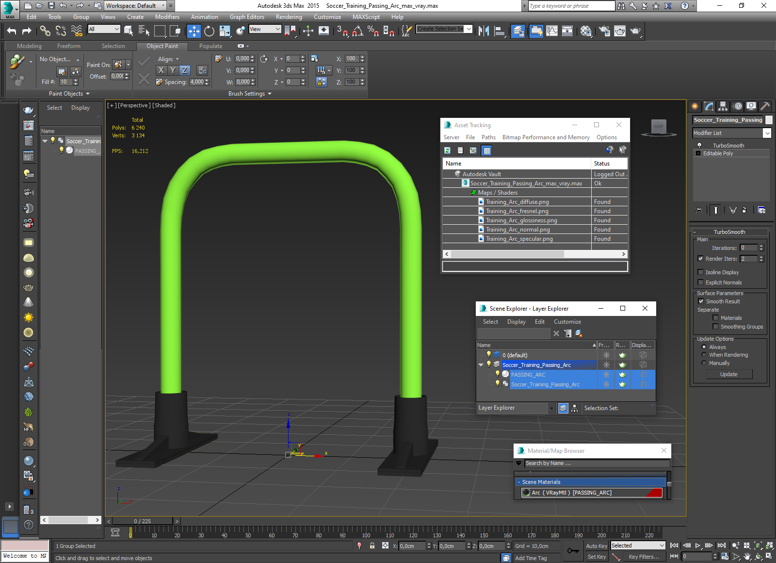This screenshot has height=563, width=776.
Task: Open the MAXScript menu
Action: pyautogui.click(x=366, y=17)
